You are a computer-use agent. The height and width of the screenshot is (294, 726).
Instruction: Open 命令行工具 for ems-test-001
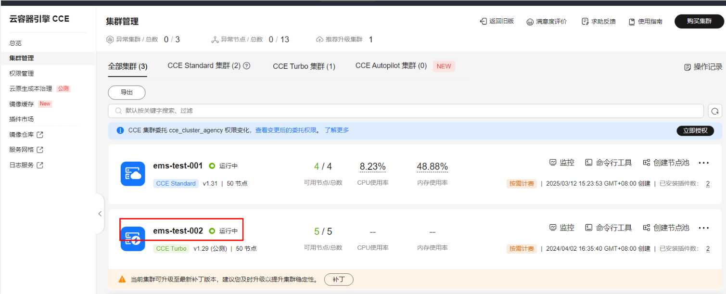pyautogui.click(x=609, y=163)
